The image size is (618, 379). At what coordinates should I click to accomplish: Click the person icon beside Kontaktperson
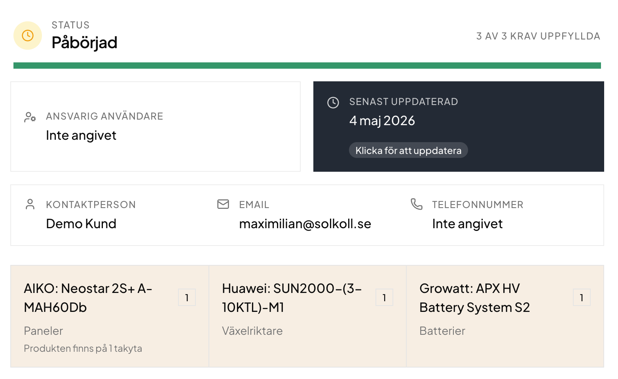pyautogui.click(x=30, y=204)
